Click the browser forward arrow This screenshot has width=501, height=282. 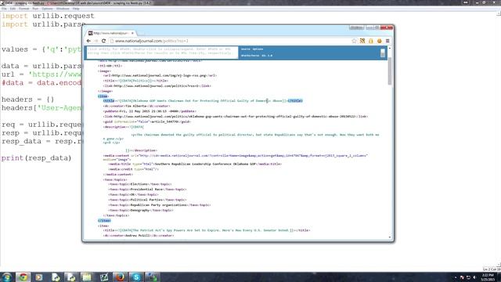coord(96,41)
